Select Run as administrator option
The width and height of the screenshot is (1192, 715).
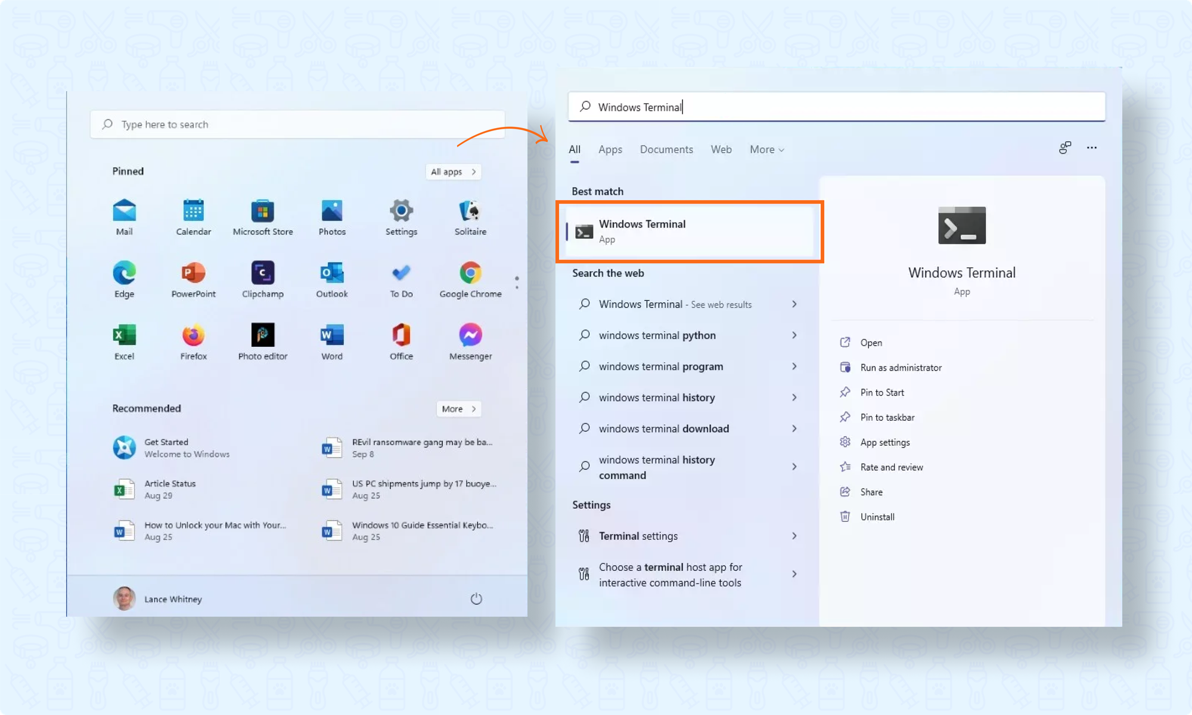901,368
